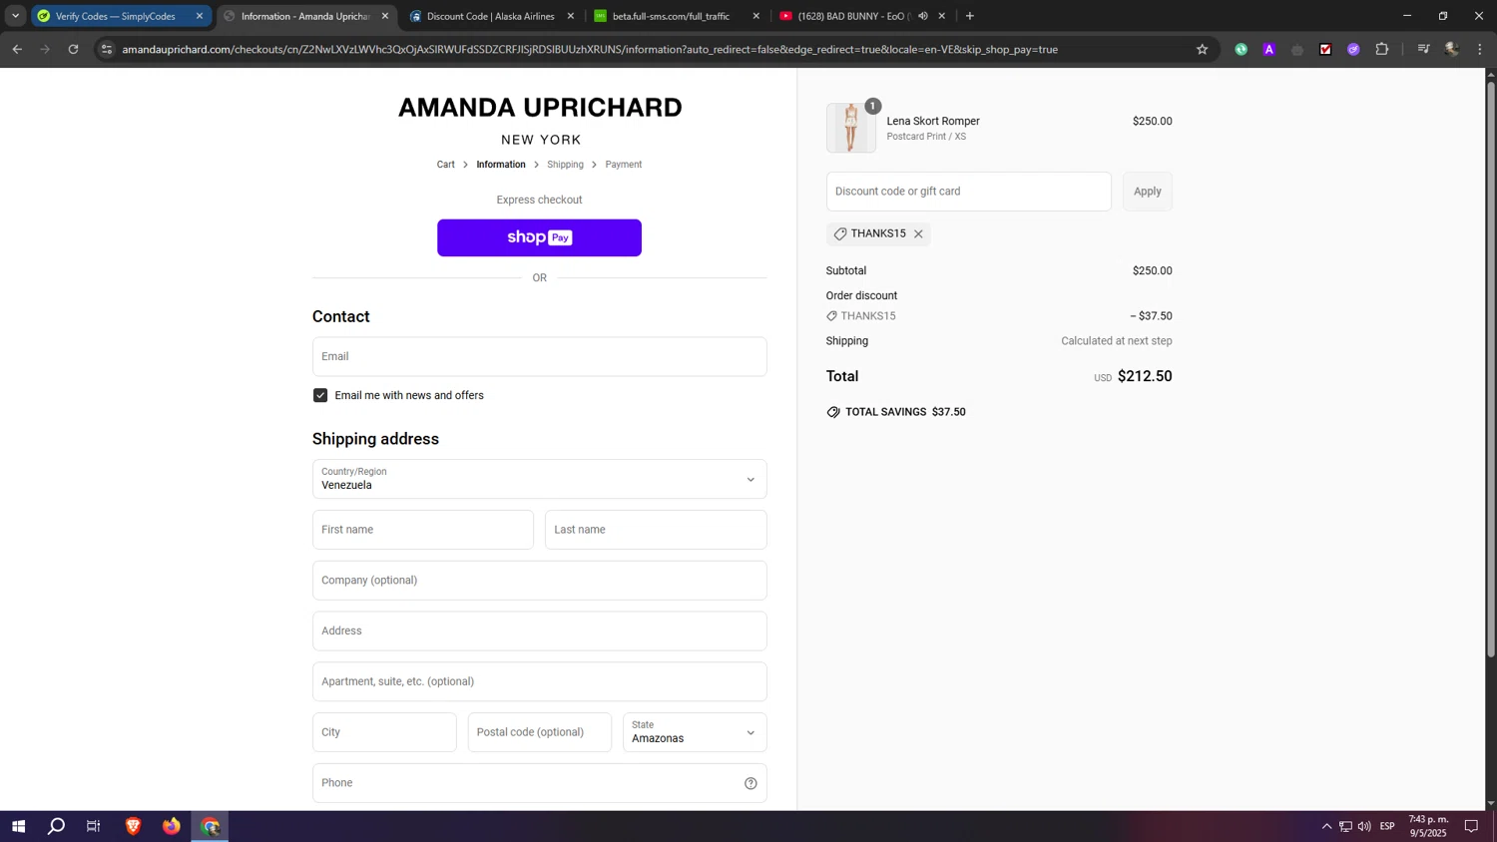The image size is (1497, 842).
Task: Focus the Postal code (optional) field
Action: (539, 732)
